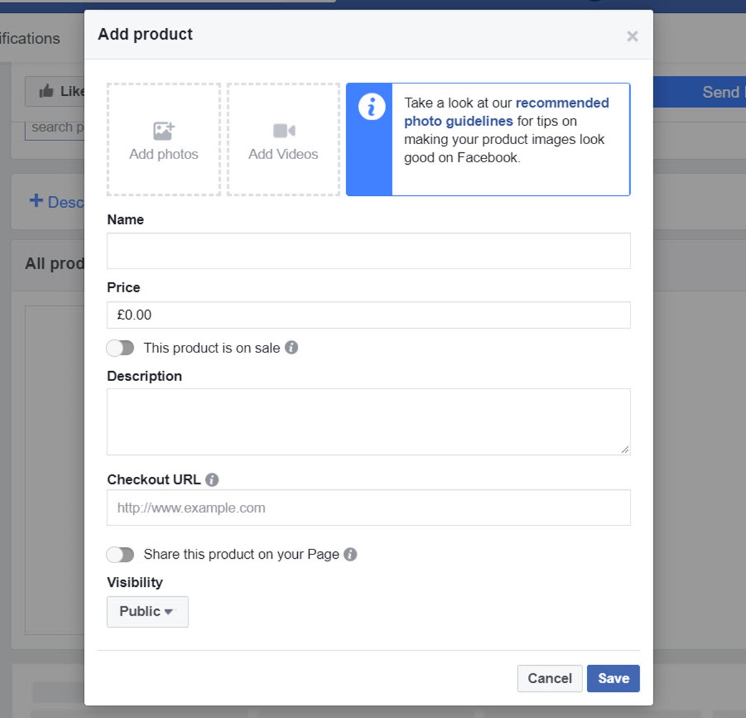Open info tooltip beside Share on Page
The image size is (746, 718).
pyautogui.click(x=351, y=554)
